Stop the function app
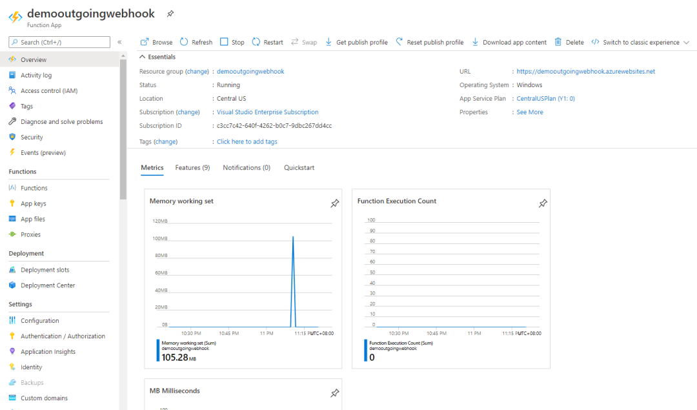Viewport: 697px width, 410px height. [x=232, y=42]
